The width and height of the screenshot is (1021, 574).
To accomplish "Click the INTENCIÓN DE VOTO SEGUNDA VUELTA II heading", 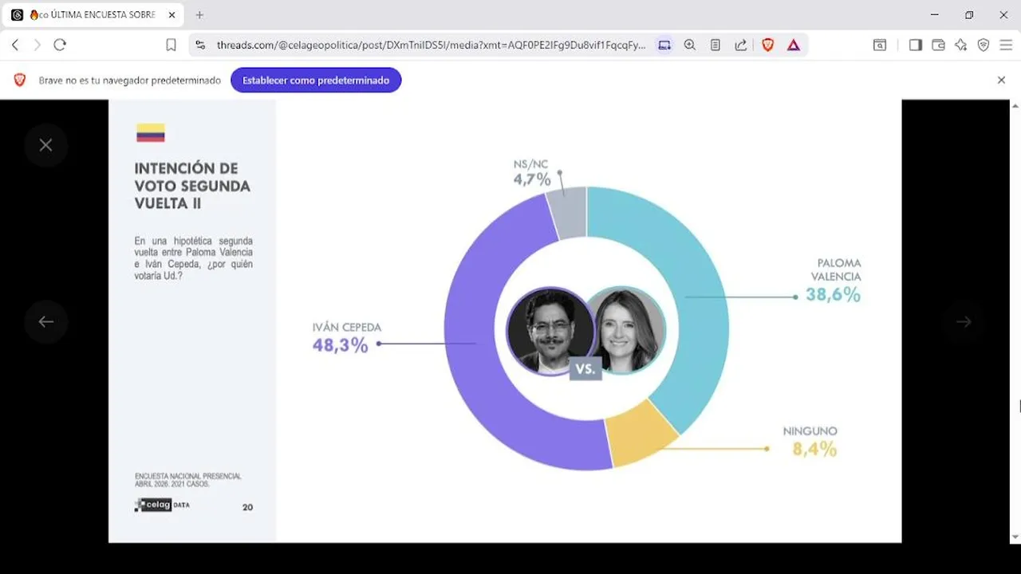I will click(192, 186).
